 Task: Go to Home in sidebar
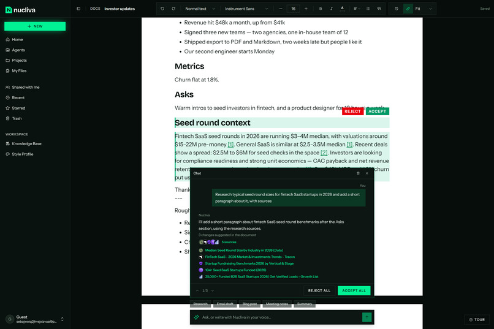point(17,40)
